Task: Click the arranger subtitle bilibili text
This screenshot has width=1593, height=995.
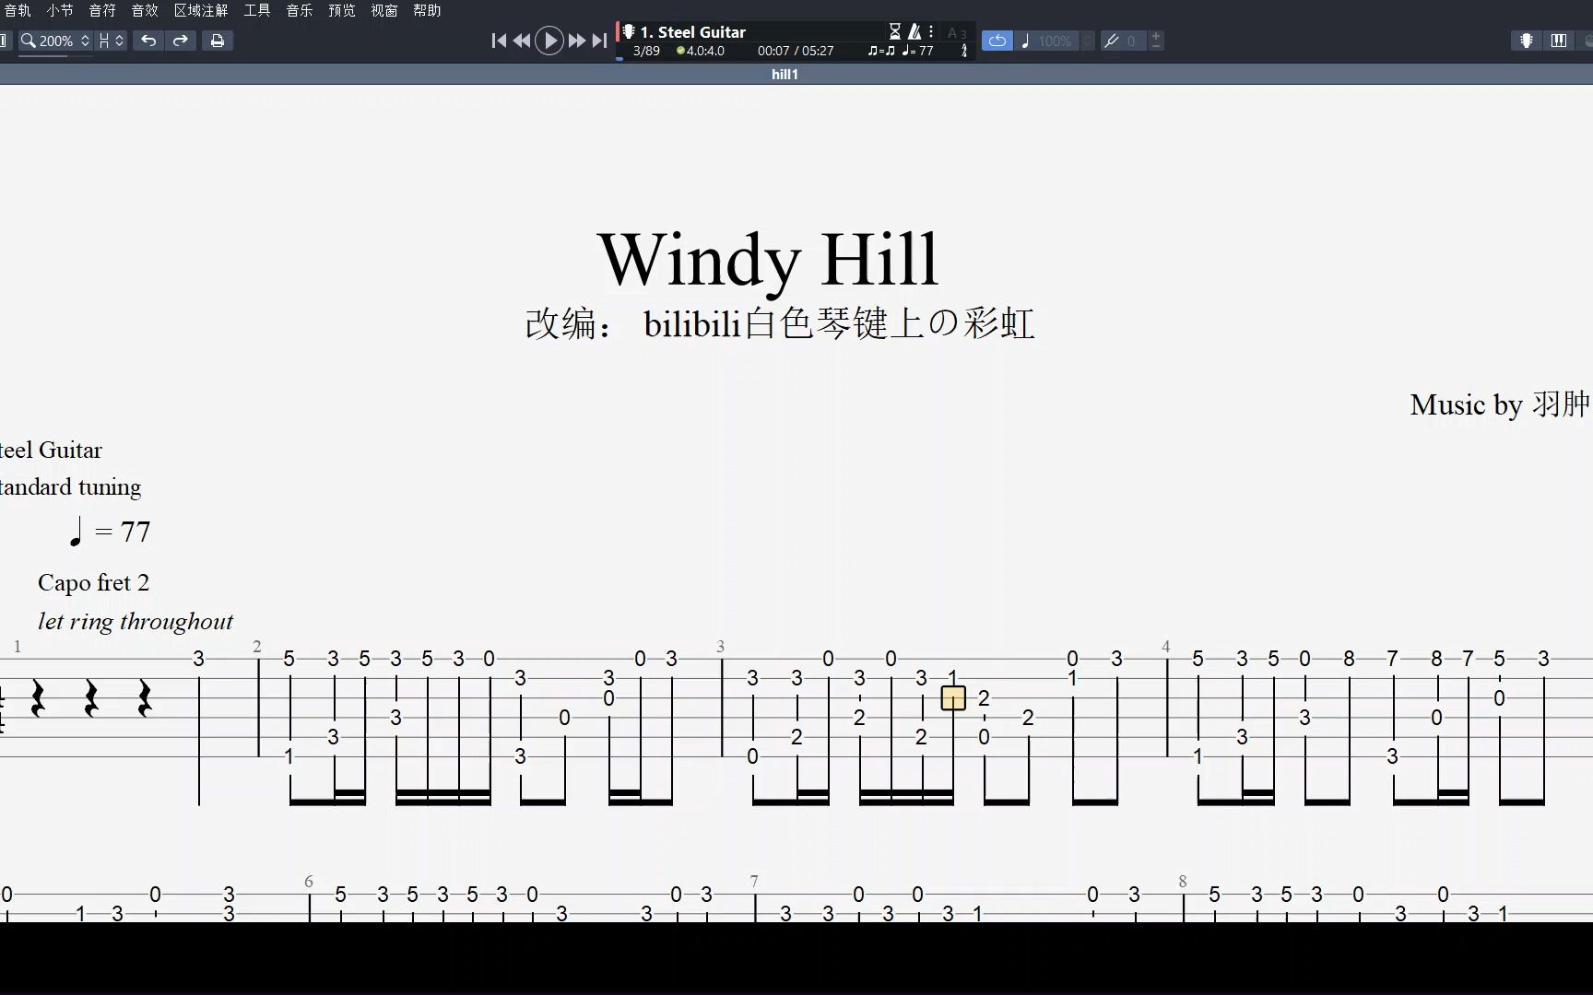Action: click(x=780, y=323)
